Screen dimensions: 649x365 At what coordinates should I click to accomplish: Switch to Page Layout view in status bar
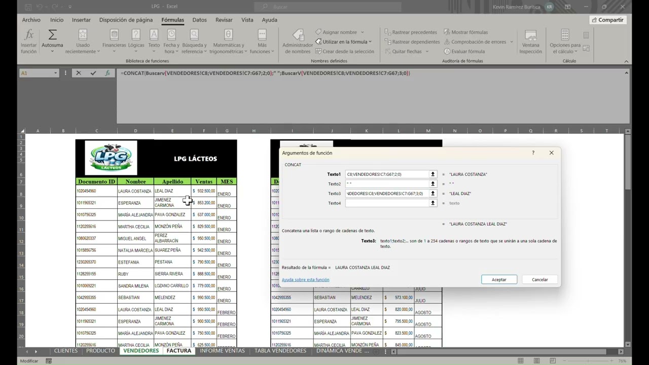[x=537, y=361]
